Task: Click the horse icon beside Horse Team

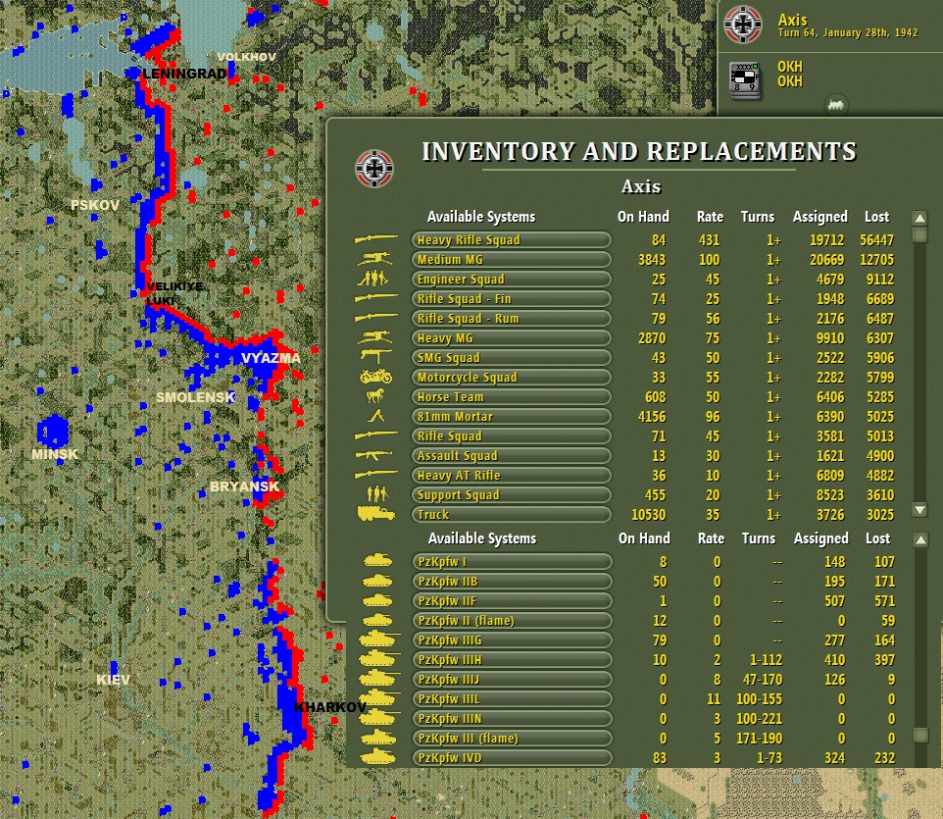Action: pos(375,396)
